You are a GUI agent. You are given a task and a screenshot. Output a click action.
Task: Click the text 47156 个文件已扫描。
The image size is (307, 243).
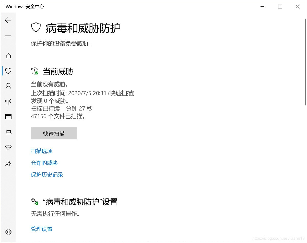(x=58, y=116)
